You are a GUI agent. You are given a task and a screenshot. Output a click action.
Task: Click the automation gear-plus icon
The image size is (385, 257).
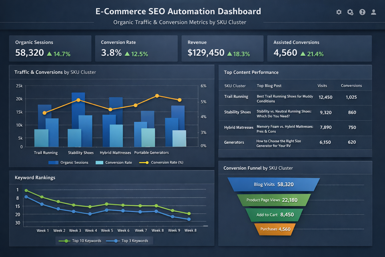point(350,12)
